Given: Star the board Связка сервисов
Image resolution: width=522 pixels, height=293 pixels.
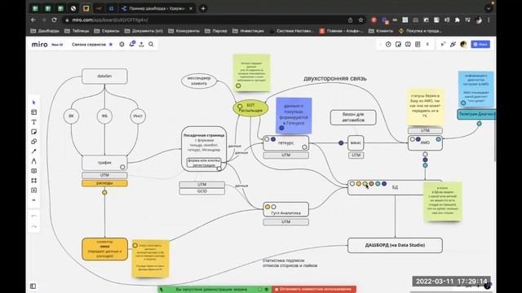Looking at the screenshot, I should coord(111,44).
